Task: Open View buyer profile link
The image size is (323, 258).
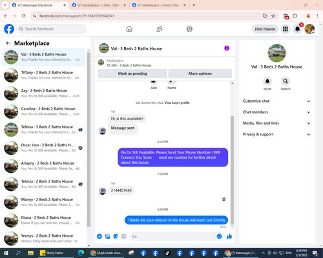Action: click(x=177, y=103)
